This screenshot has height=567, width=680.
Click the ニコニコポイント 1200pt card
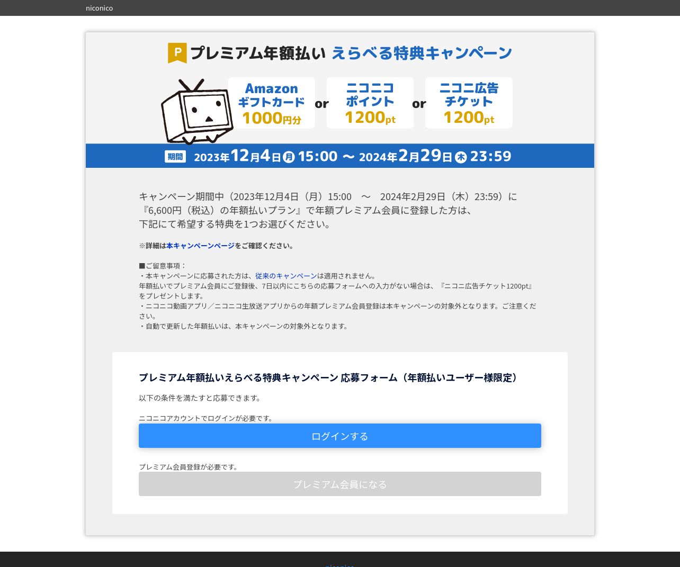370,103
